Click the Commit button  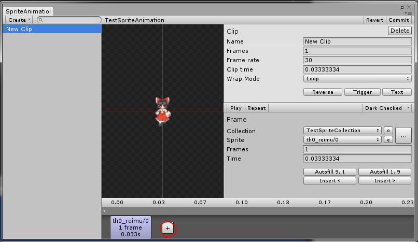point(398,20)
